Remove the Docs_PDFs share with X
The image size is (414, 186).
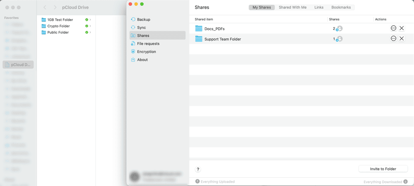point(402,28)
